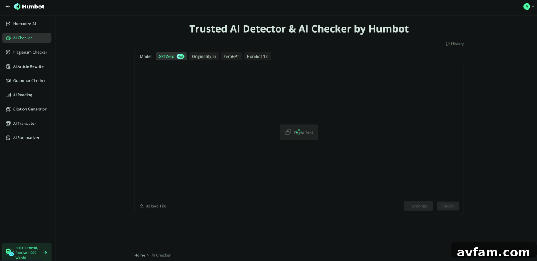
Task: Open Plagiarism Checker tool
Action: pos(27,52)
